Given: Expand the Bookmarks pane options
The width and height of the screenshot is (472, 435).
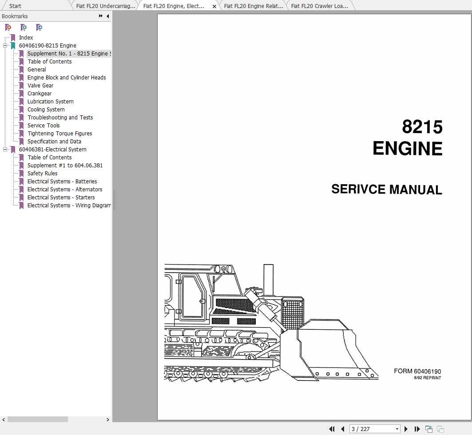Looking at the screenshot, I should pyautogui.click(x=100, y=16).
